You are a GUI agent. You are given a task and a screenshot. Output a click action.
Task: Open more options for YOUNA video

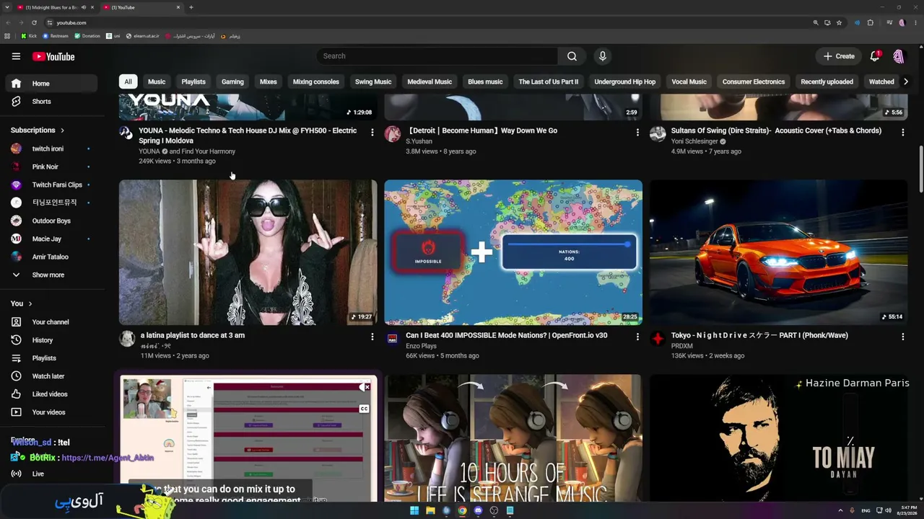(x=372, y=133)
